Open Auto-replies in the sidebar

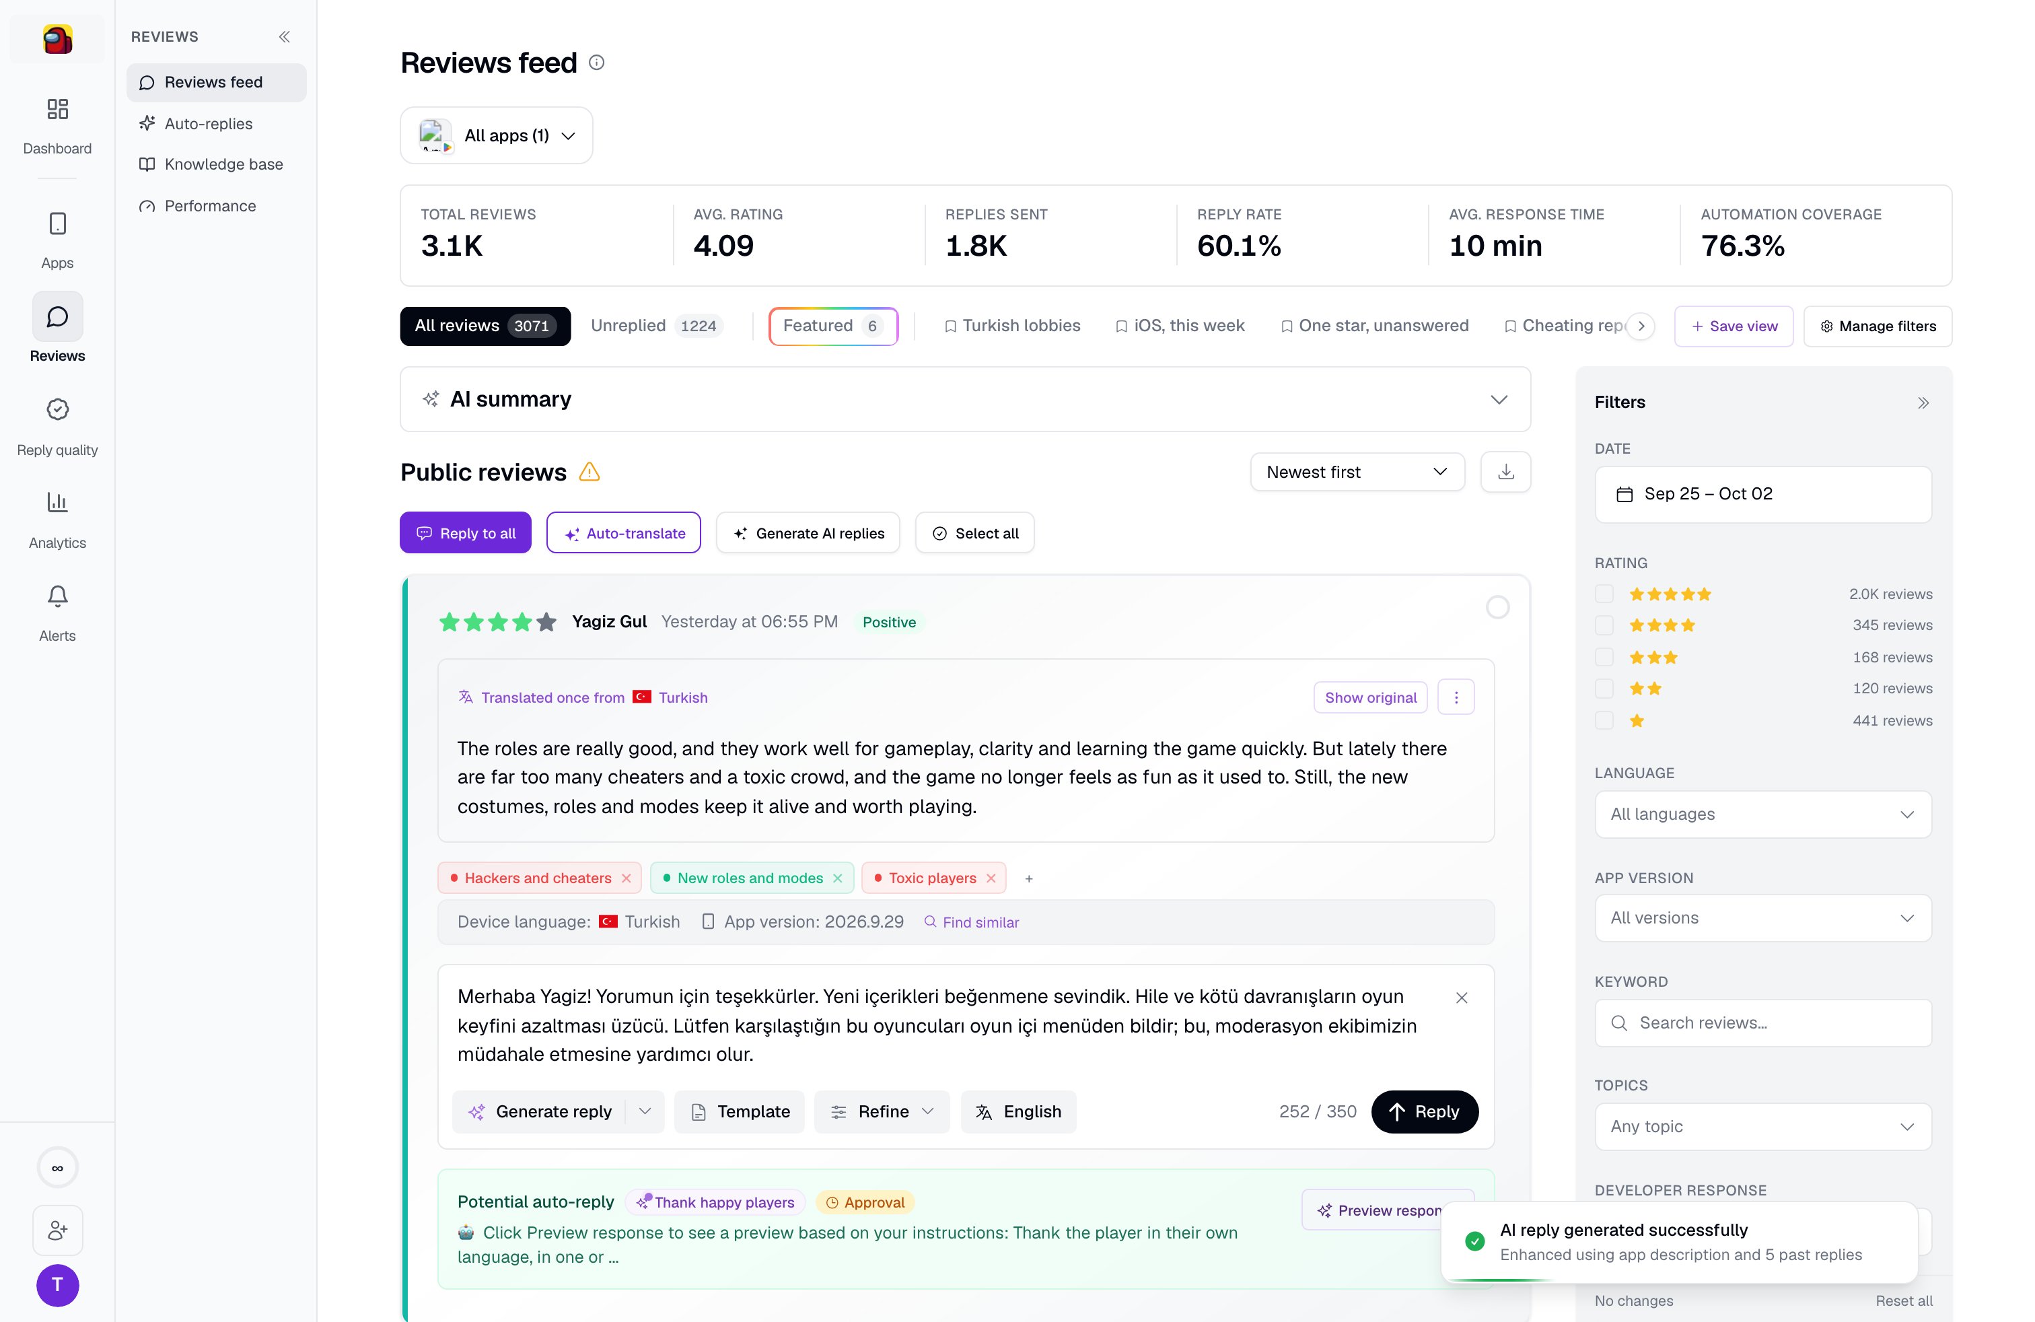click(x=216, y=124)
